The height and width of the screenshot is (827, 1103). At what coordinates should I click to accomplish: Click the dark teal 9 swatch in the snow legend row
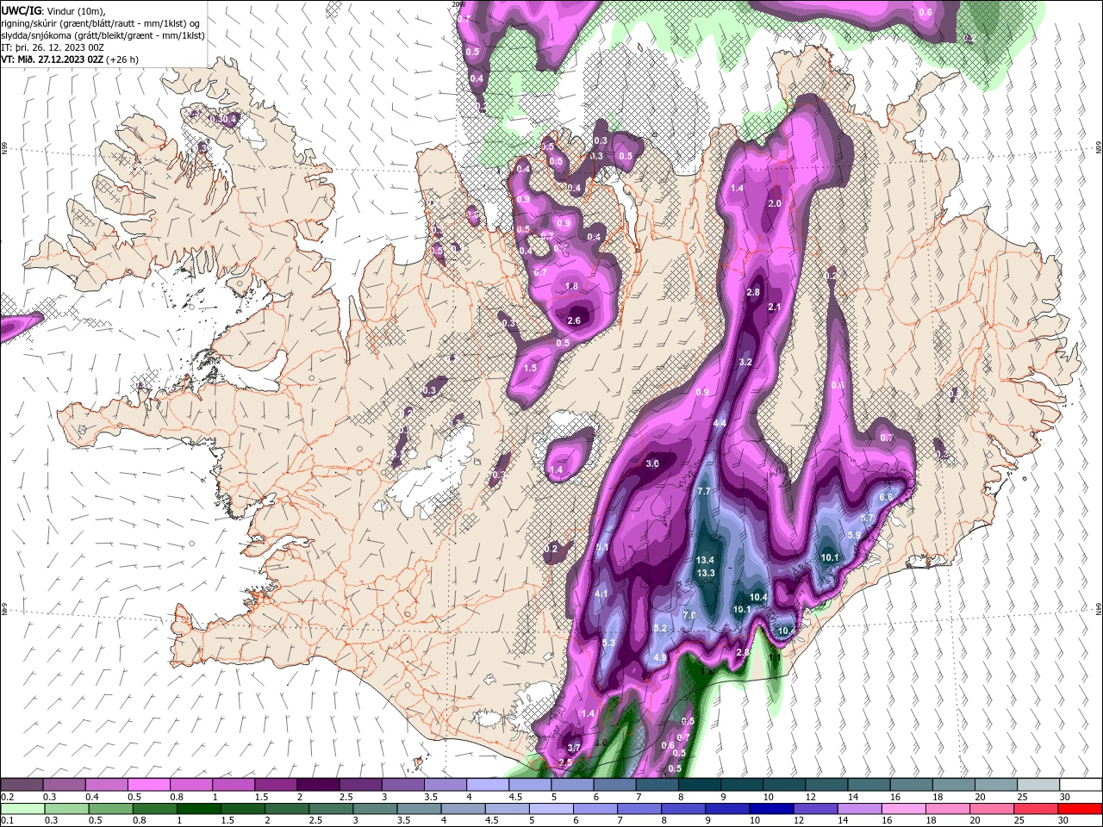[x=741, y=785]
